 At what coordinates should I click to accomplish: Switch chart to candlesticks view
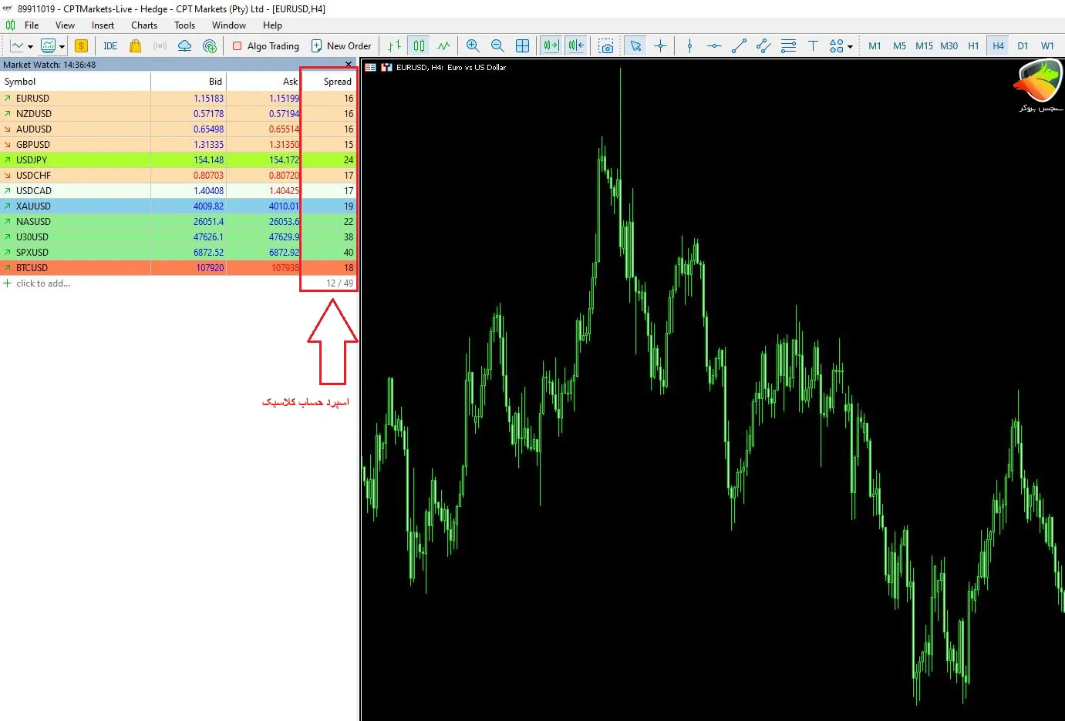click(419, 46)
